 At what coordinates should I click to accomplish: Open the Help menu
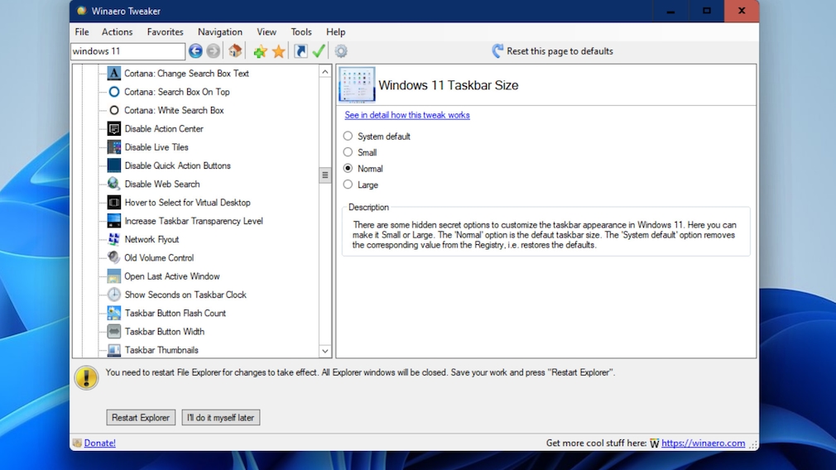click(x=335, y=32)
